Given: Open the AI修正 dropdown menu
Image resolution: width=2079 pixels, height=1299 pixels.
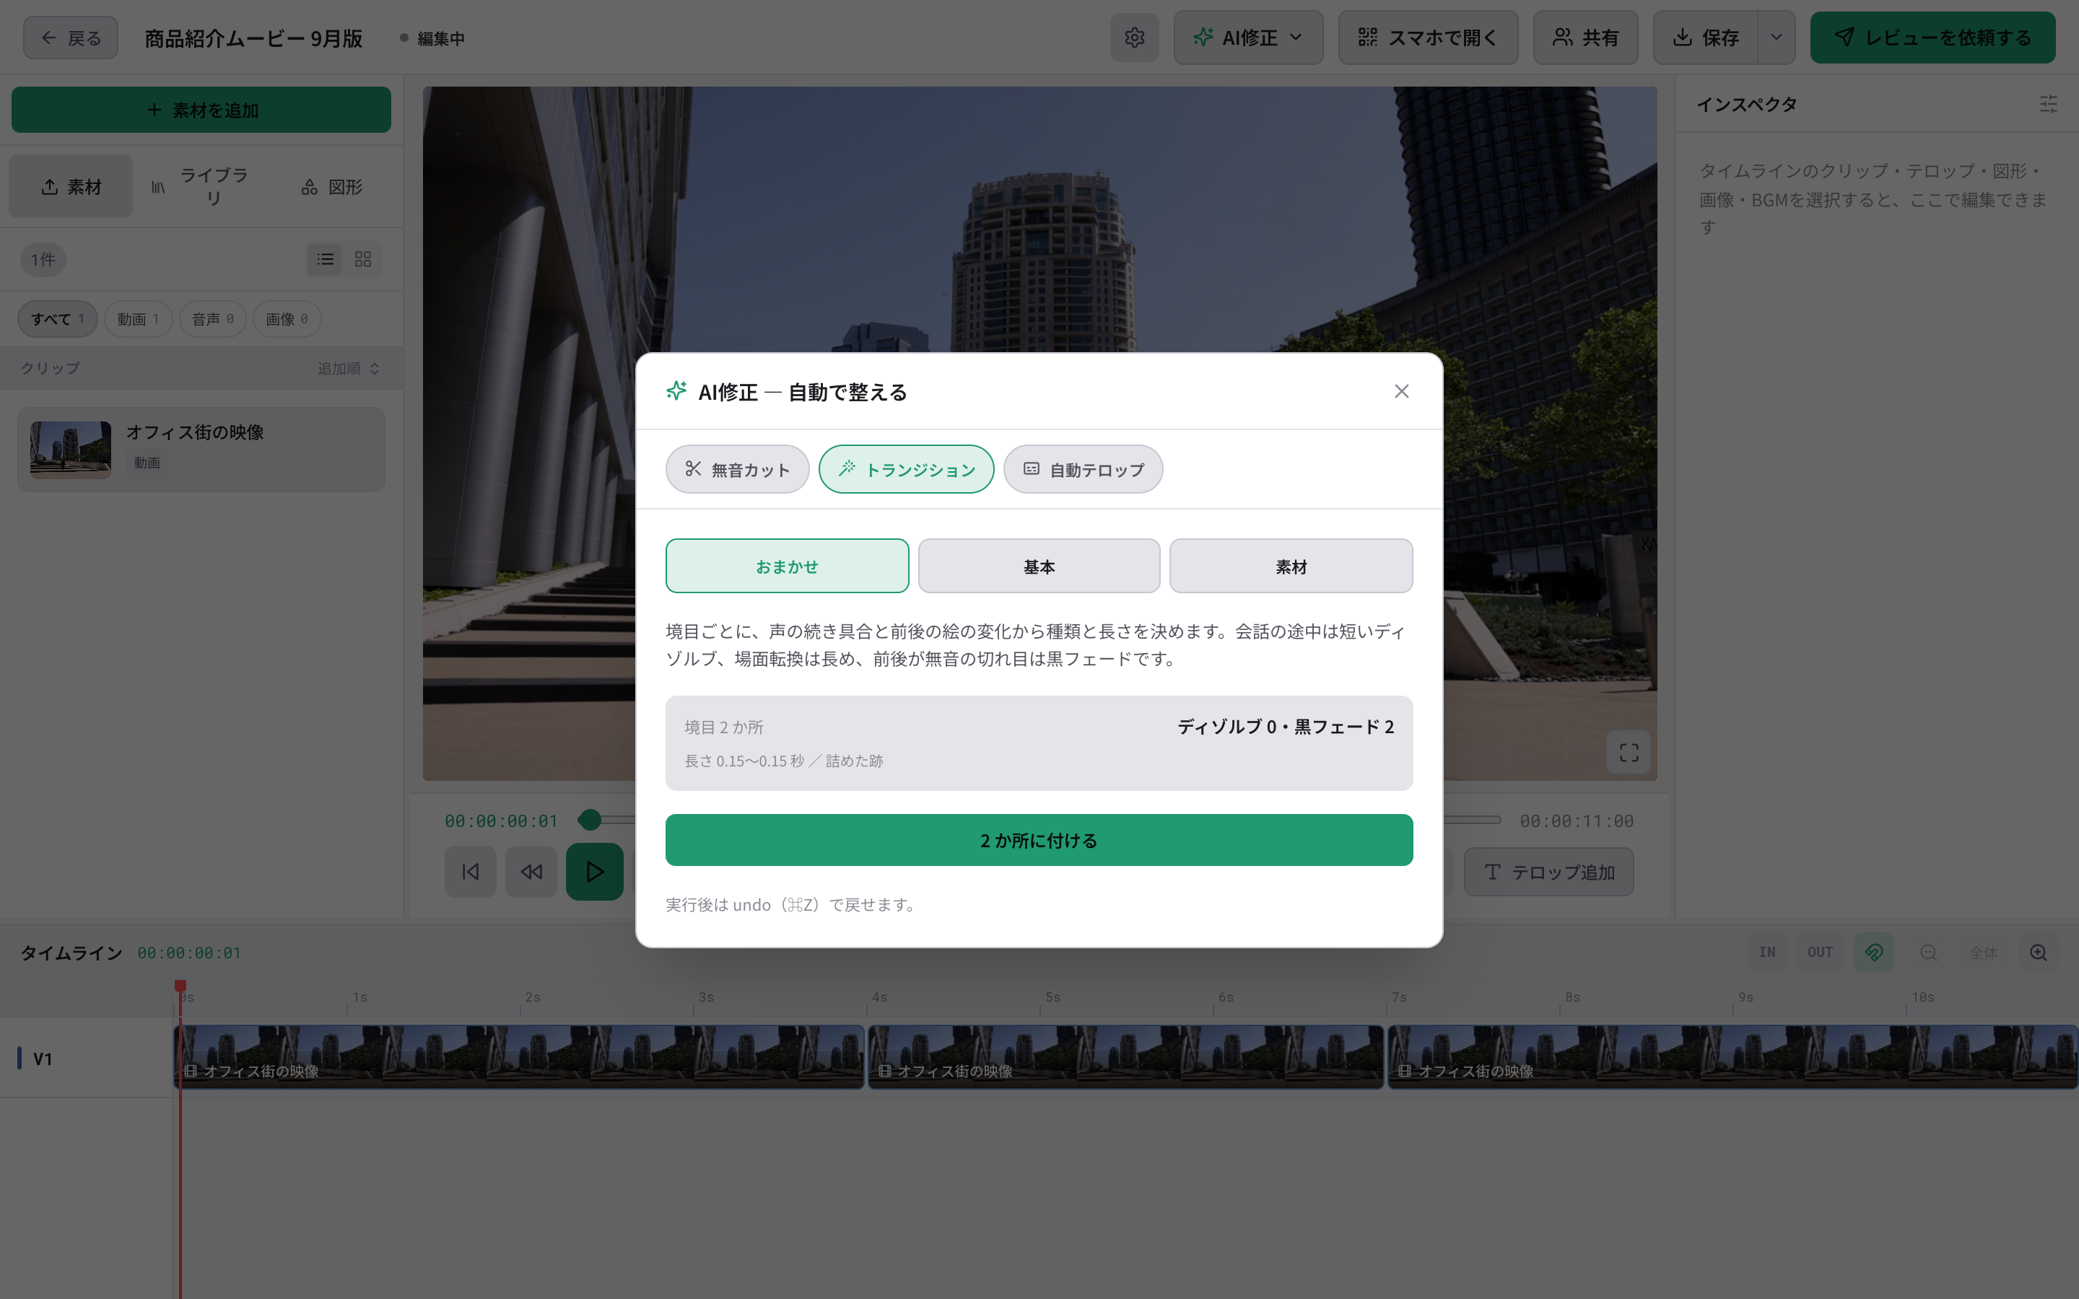Looking at the screenshot, I should click(1247, 38).
